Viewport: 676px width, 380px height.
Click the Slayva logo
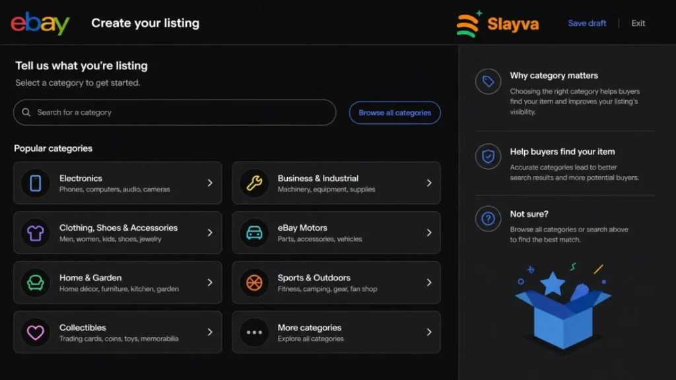pyautogui.click(x=498, y=24)
